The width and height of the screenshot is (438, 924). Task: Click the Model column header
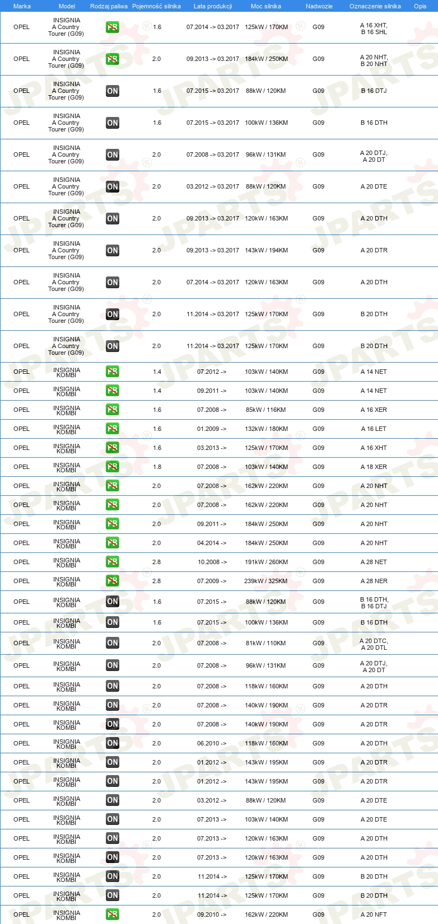67,6
